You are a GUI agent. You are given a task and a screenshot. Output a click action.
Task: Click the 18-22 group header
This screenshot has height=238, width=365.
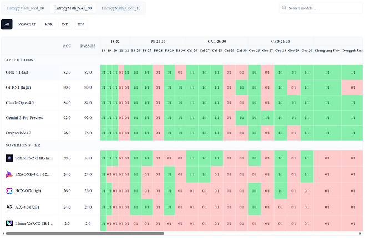click(115, 42)
